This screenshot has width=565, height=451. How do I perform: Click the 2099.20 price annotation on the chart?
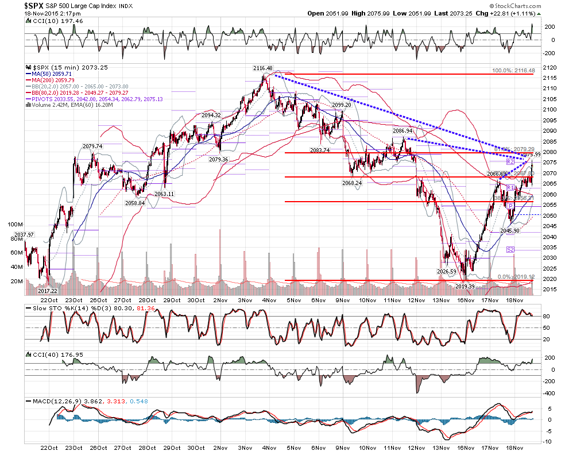coord(341,105)
